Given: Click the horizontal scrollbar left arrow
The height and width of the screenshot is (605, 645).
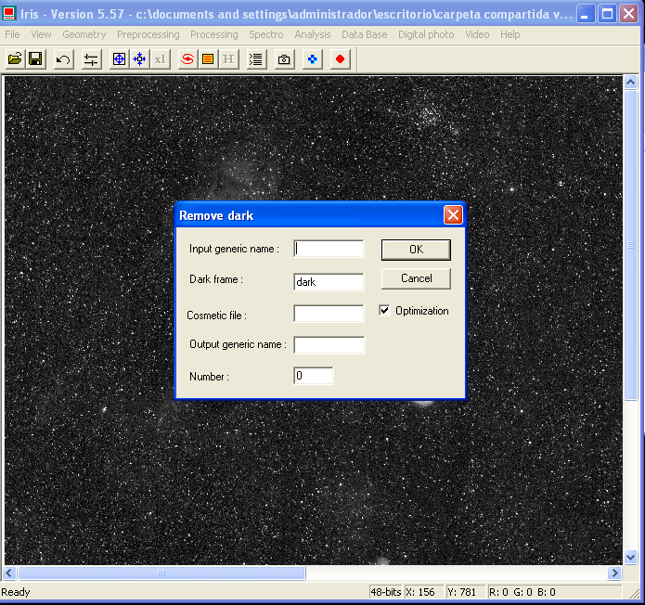Looking at the screenshot, I should pyautogui.click(x=9, y=573).
